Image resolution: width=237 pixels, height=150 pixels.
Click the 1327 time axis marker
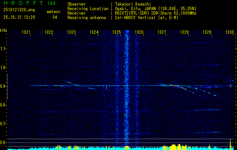point(162,32)
